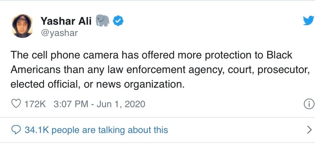
Task: Open "people are talking about this" link
Action: [x=110, y=130]
